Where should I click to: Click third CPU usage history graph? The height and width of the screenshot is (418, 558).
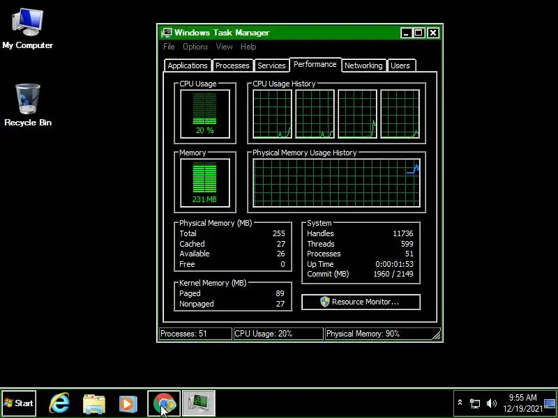[x=357, y=114]
